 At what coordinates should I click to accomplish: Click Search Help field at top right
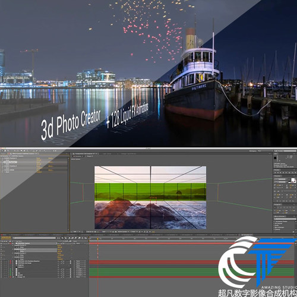pyautogui.click(x=285, y=151)
